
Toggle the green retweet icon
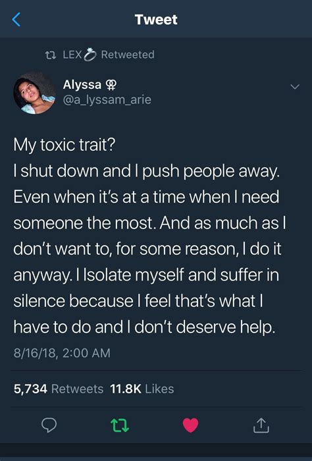point(120,425)
